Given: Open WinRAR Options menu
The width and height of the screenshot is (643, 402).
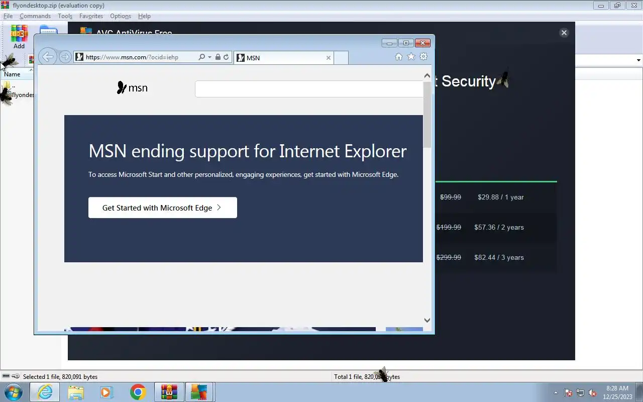Looking at the screenshot, I should pyautogui.click(x=121, y=16).
